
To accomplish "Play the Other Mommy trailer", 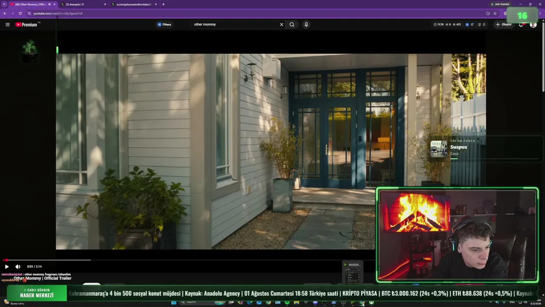I will pos(7,266).
